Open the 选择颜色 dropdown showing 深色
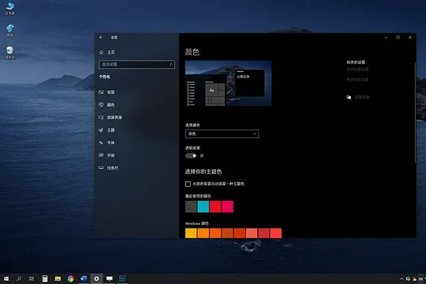The width and height of the screenshot is (426, 284). [x=222, y=134]
